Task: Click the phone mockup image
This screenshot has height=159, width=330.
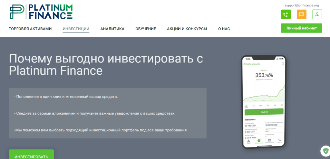Action: pyautogui.click(x=264, y=102)
